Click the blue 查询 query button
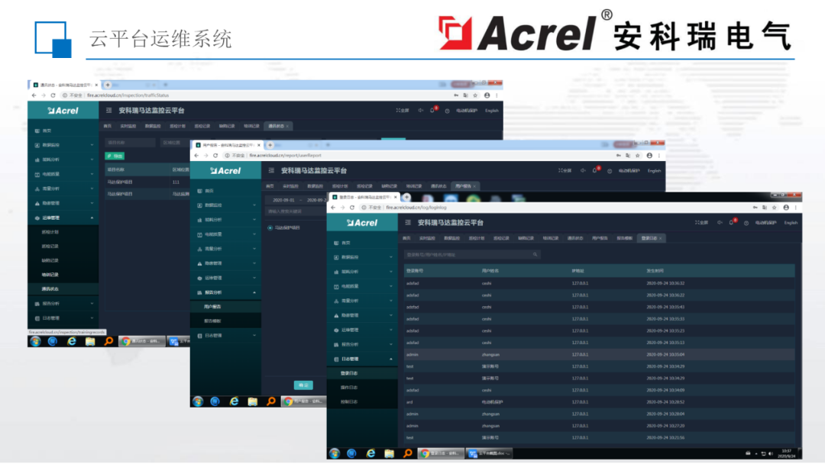Viewport: 825px width, 464px height. coord(302,385)
